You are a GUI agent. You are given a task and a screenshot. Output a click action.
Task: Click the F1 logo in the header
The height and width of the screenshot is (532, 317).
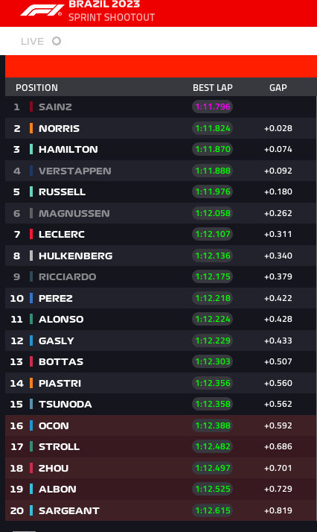(42, 10)
